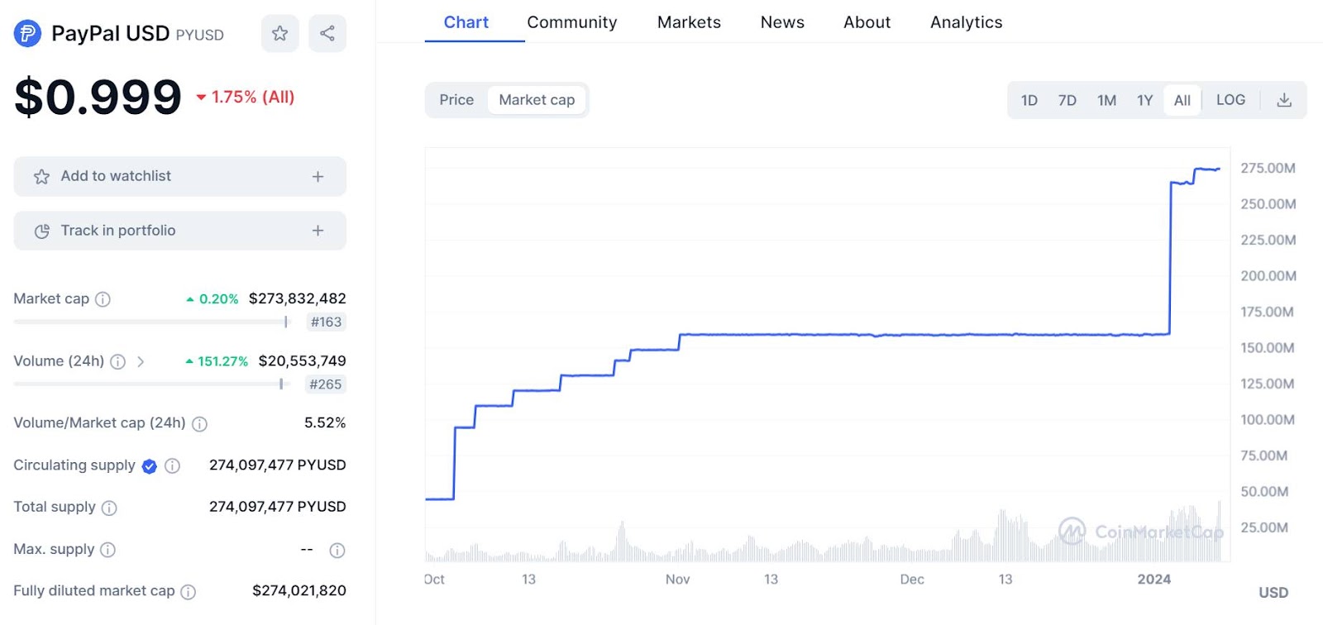Click the Market cap rank bar
Viewport: 1323px width, 625px height.
click(152, 322)
